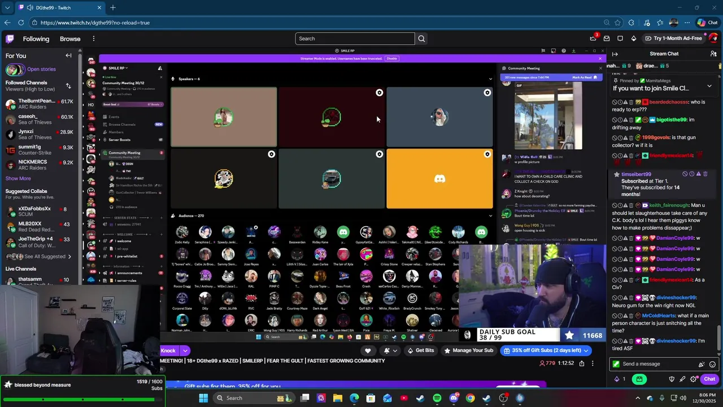Select the DGthe99 - Twitch browser tab
This screenshot has width=723, height=407.
[60, 7]
